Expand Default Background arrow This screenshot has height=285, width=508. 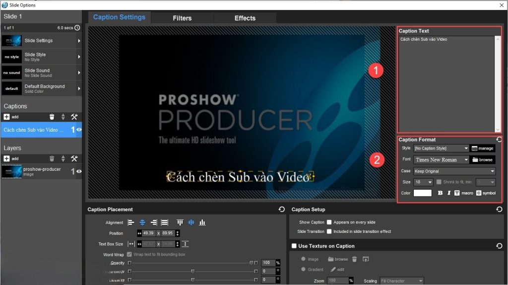(x=79, y=88)
